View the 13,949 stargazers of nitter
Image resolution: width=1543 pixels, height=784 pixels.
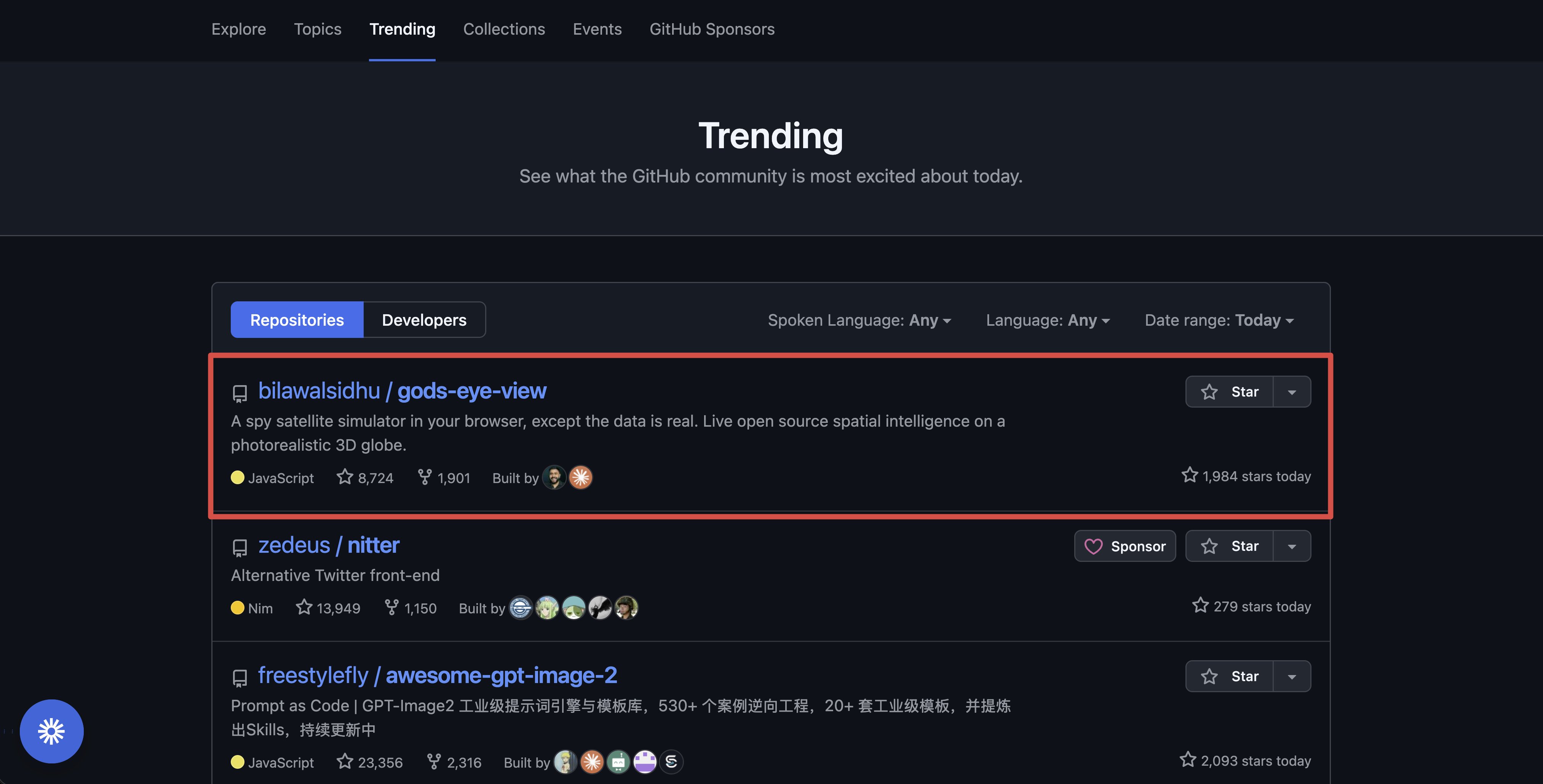point(328,608)
